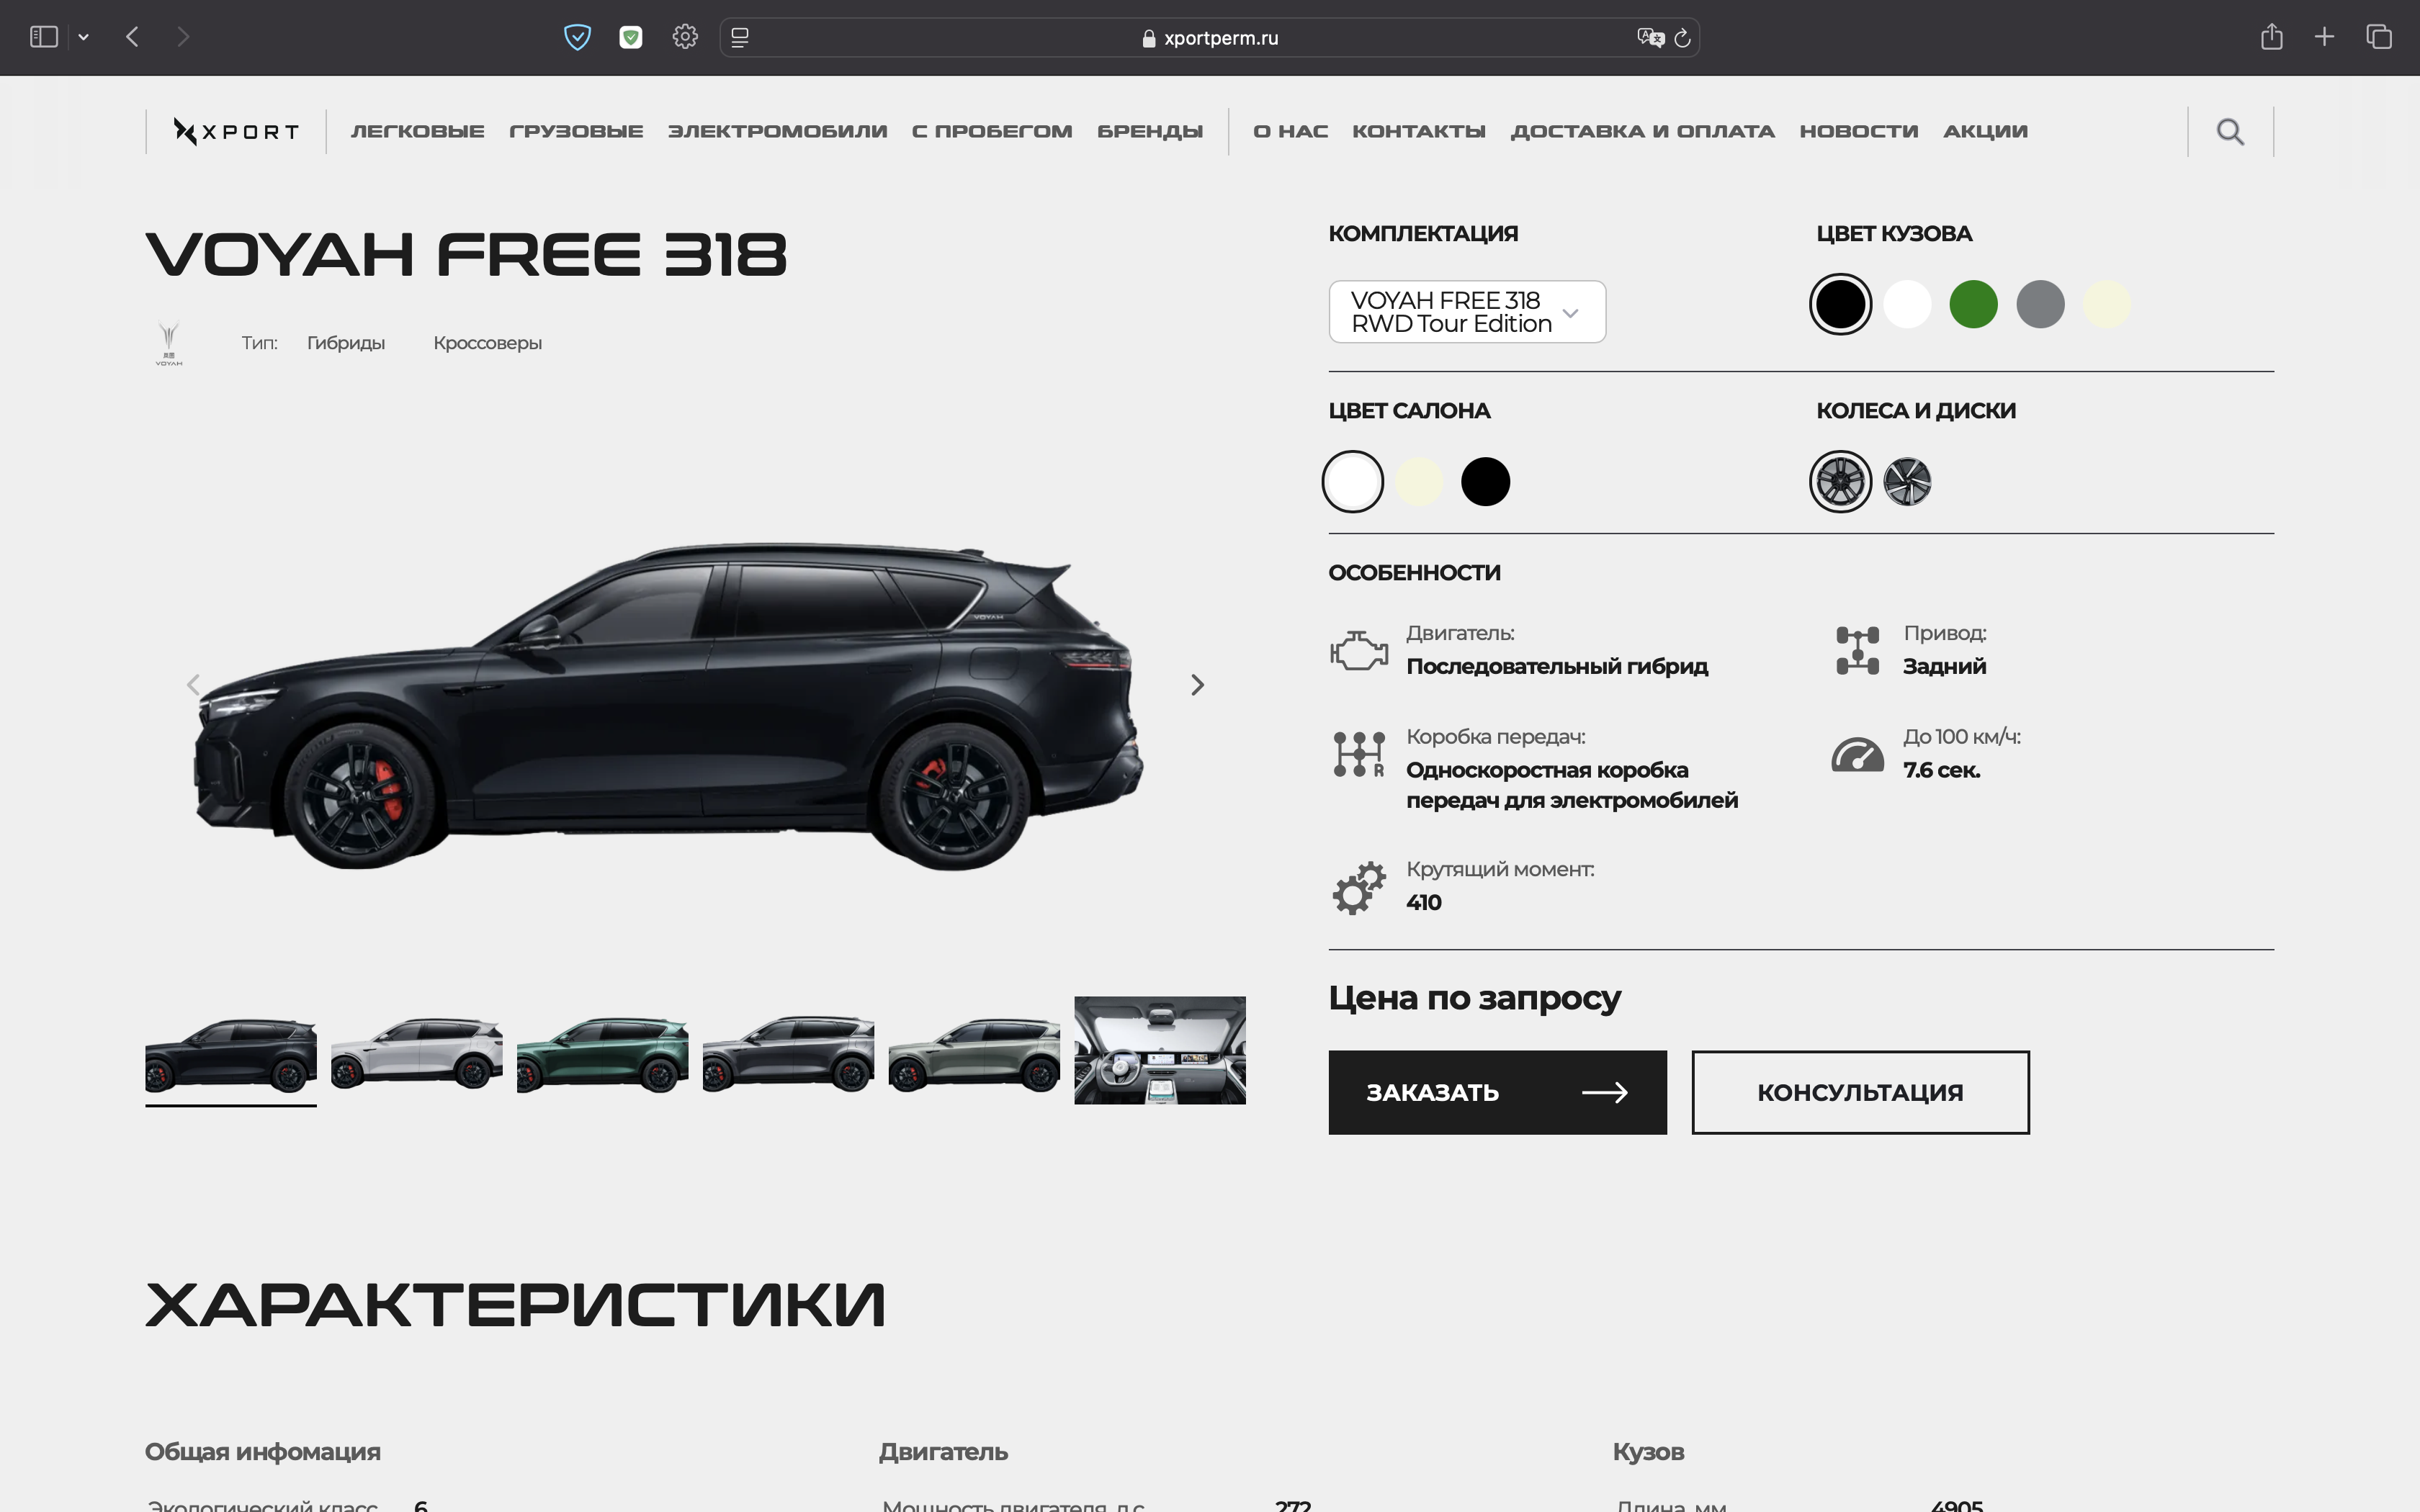Open the АКЦИИ page
The height and width of the screenshot is (1512, 2420).
[x=1985, y=131]
